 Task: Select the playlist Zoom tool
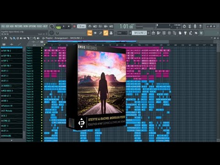35,38
